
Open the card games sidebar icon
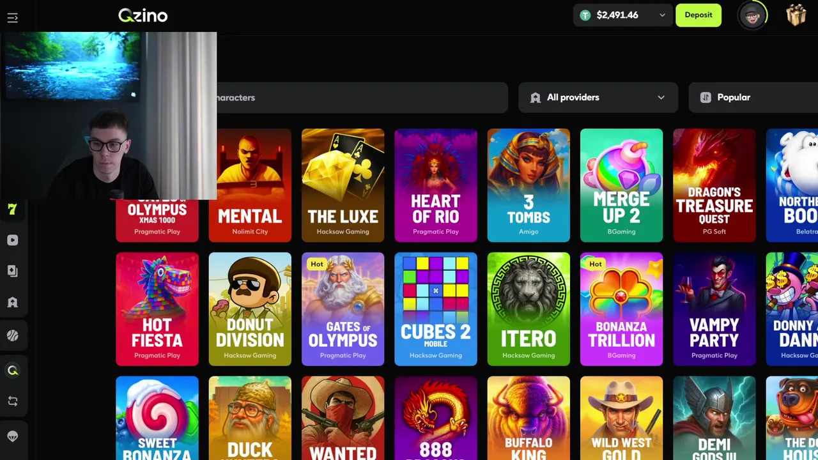tap(12, 271)
